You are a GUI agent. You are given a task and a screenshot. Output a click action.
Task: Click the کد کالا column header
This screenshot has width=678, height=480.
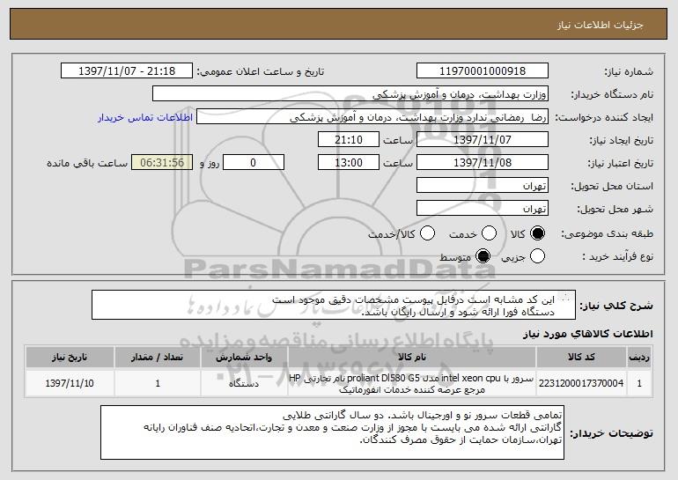(x=581, y=358)
